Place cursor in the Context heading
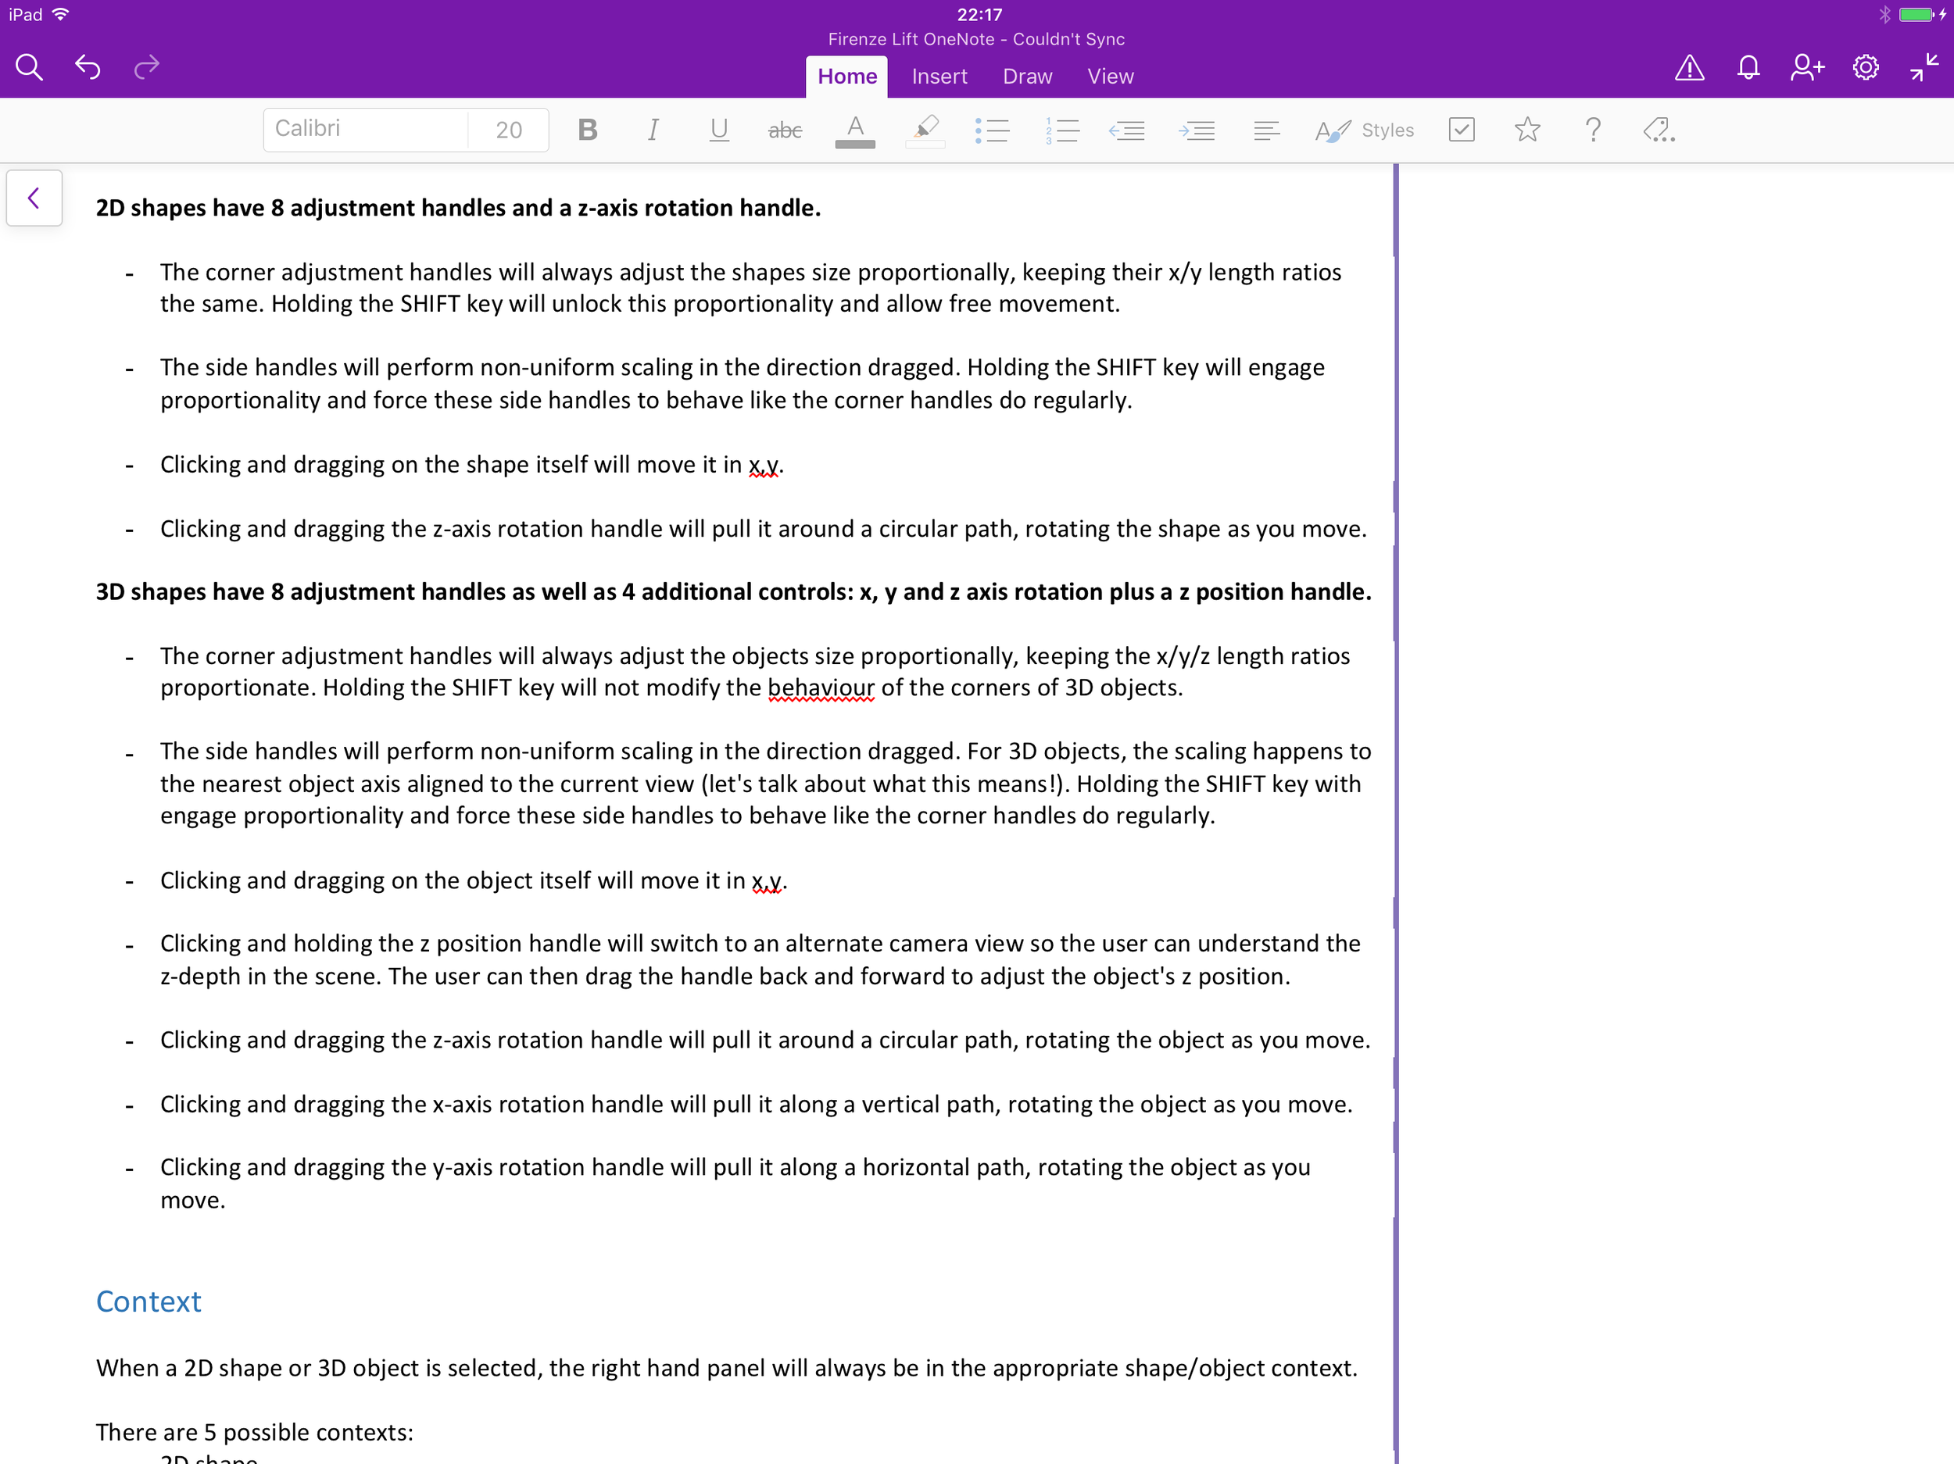 [x=149, y=1302]
